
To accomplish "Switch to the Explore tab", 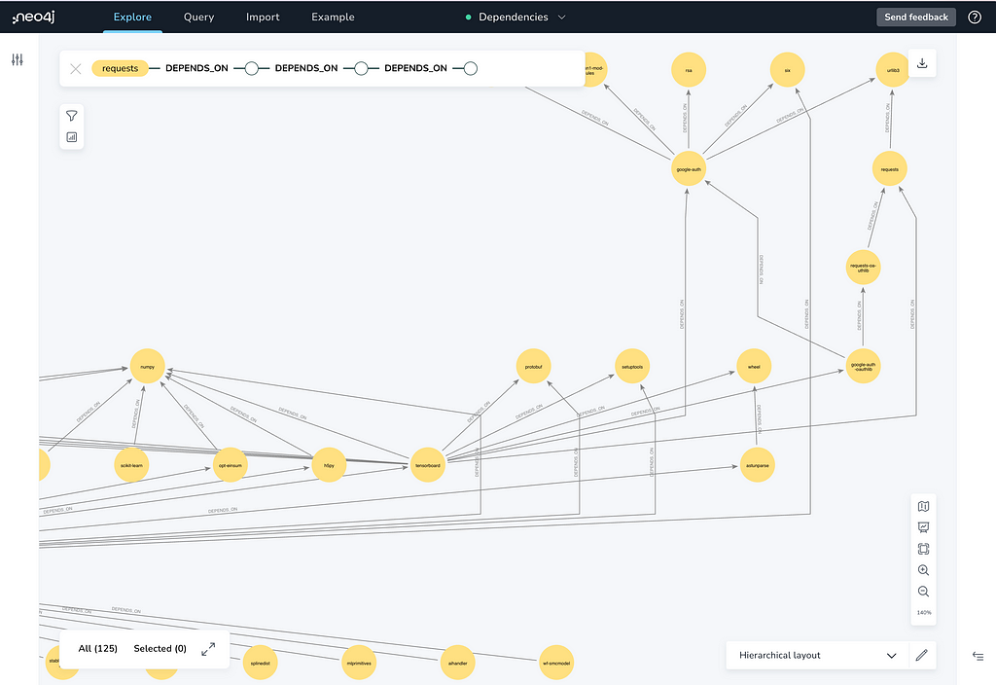I will 132,18.
